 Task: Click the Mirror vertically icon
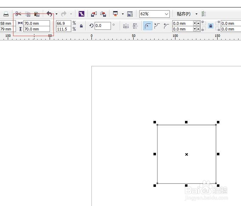coord(135,26)
